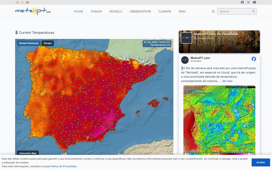This screenshot has width=272, height=170.
Task: Open the Interactive Map button
Action: [28, 153]
